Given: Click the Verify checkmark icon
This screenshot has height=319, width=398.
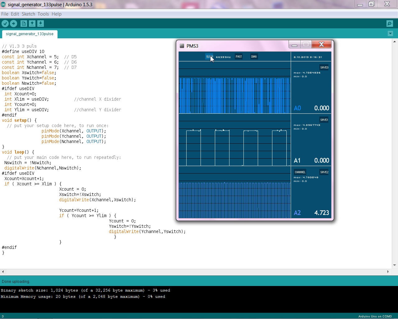Looking at the screenshot, I should (5, 24).
